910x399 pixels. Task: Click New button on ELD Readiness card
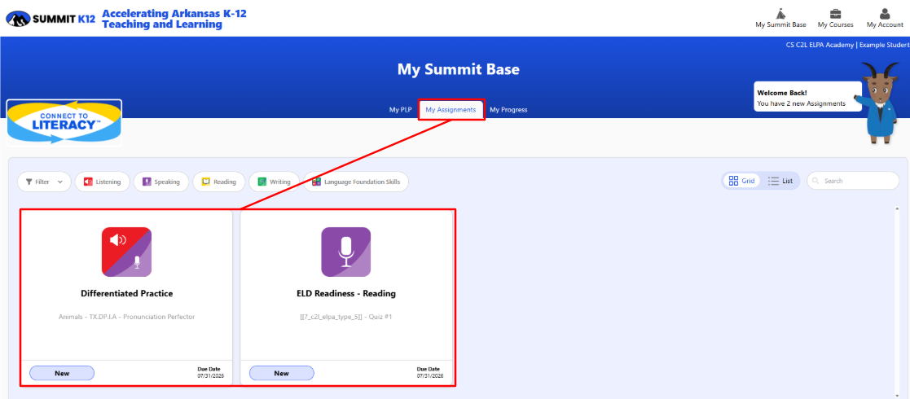tap(281, 373)
